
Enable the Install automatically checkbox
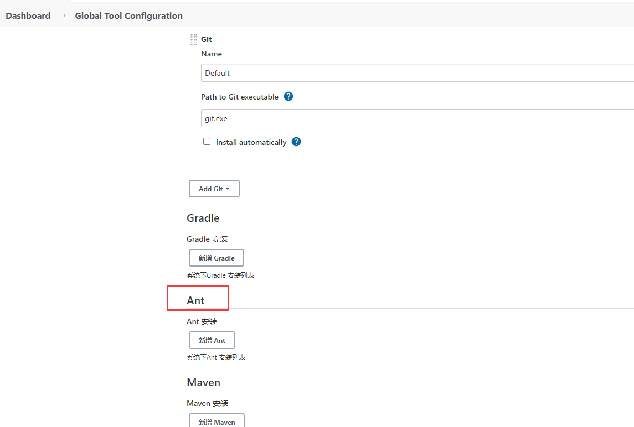point(207,141)
